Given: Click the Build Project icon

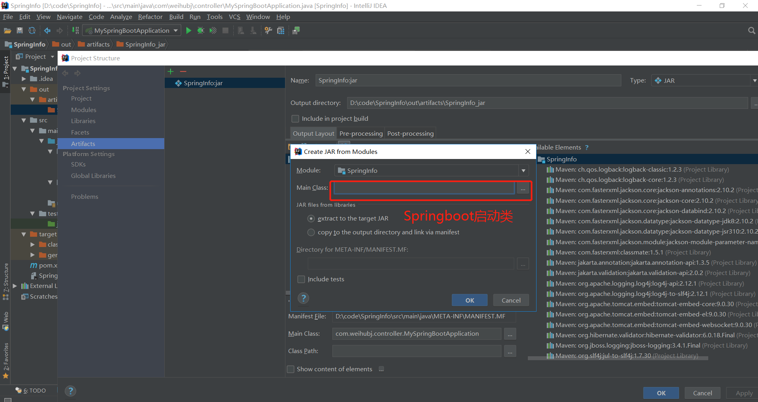Looking at the screenshot, I should 75,31.
